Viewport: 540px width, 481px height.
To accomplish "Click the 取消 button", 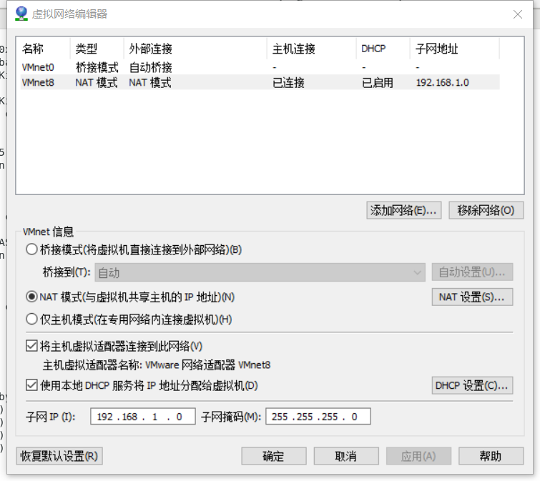I will [346, 456].
